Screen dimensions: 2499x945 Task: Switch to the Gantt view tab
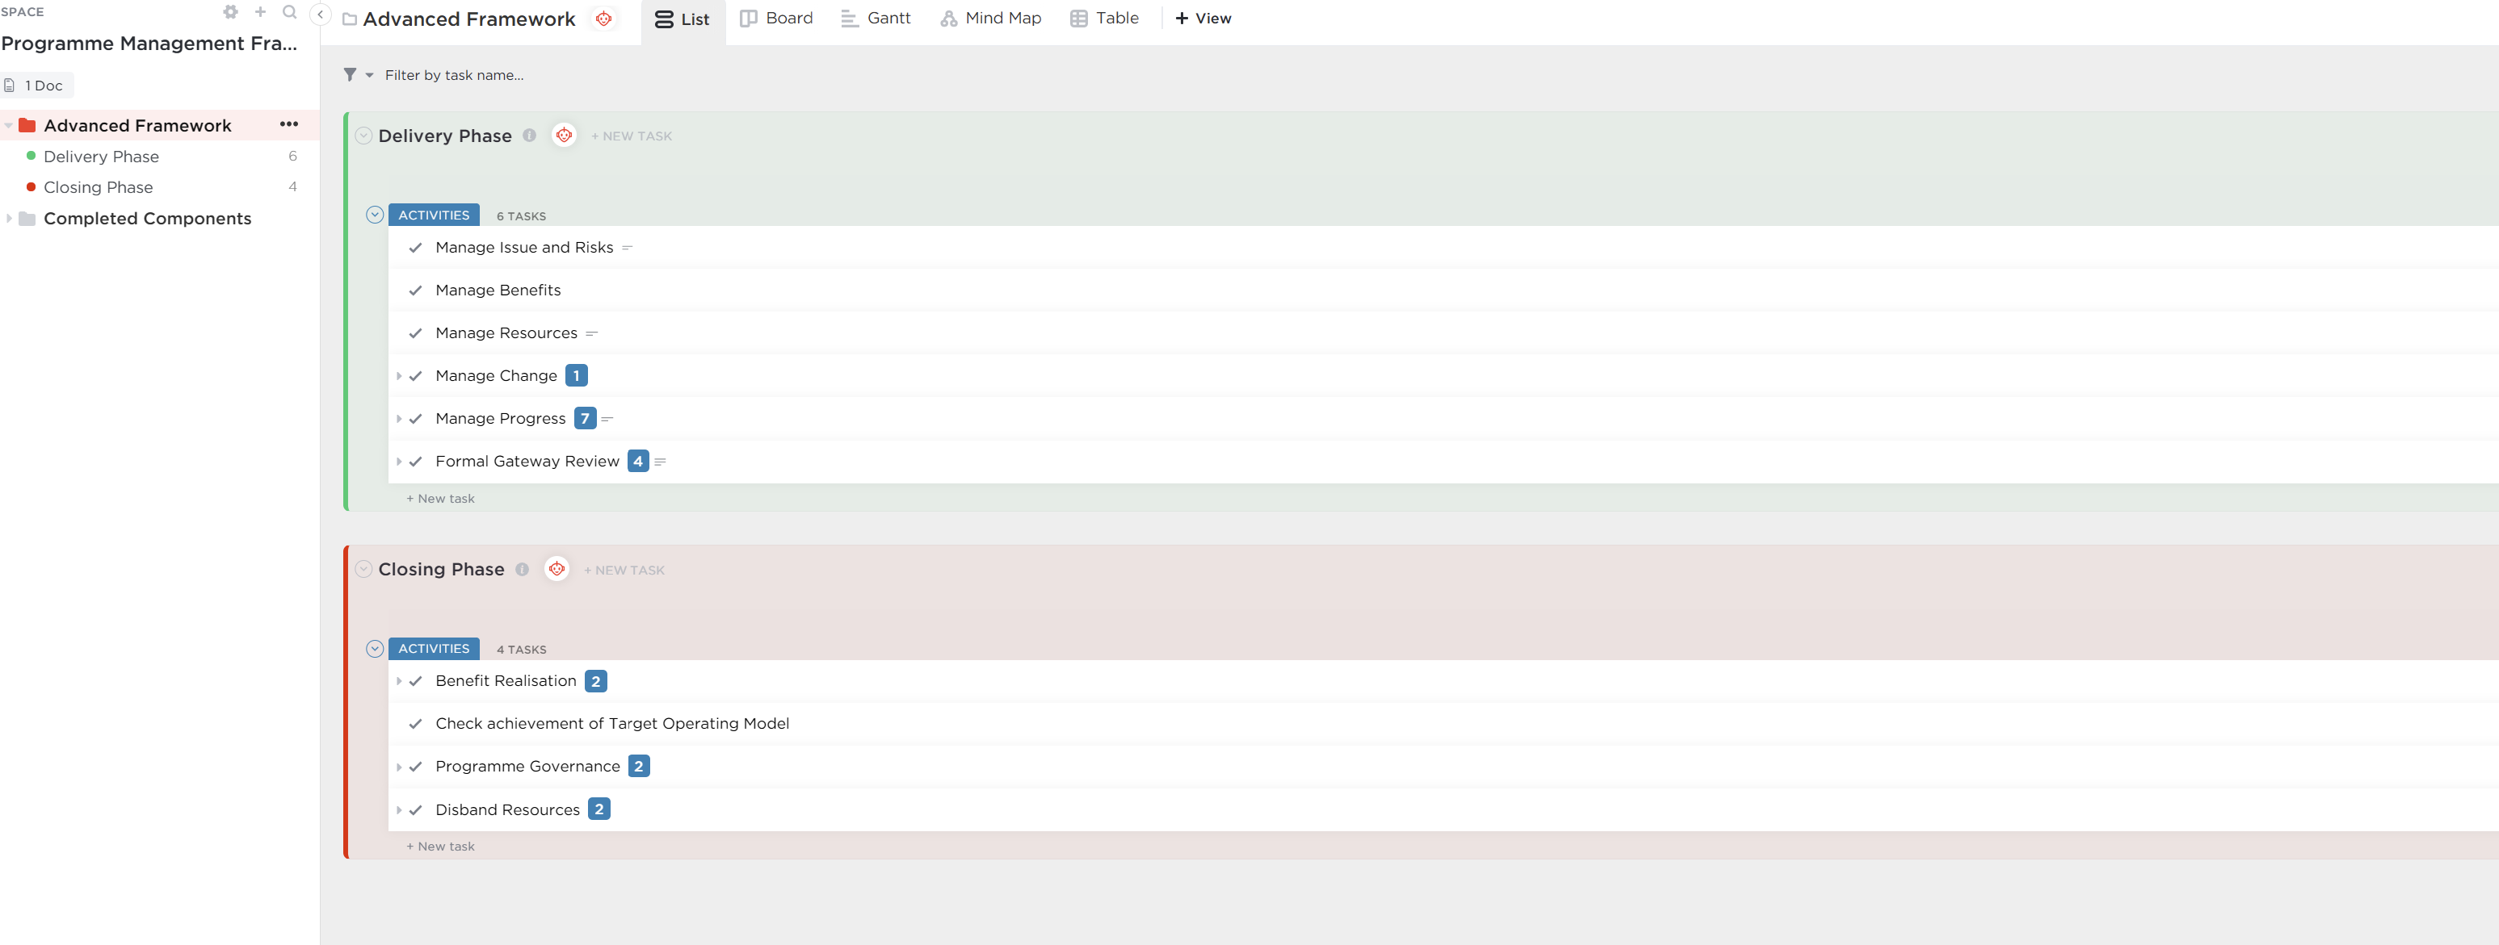[875, 19]
